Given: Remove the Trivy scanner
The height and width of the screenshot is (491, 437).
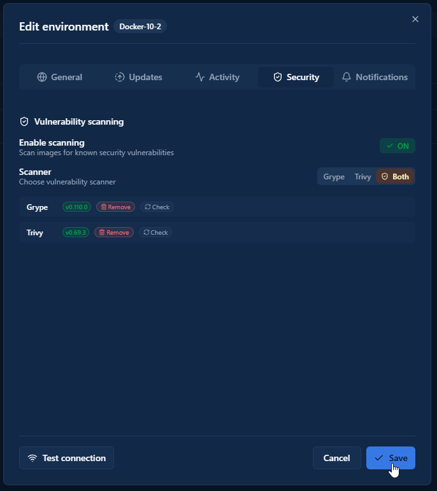Looking at the screenshot, I should pos(114,232).
